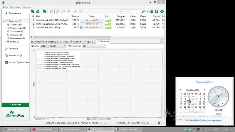This screenshot has width=235, height=132.
Task: Click the web search input field
Action: tap(130, 11)
